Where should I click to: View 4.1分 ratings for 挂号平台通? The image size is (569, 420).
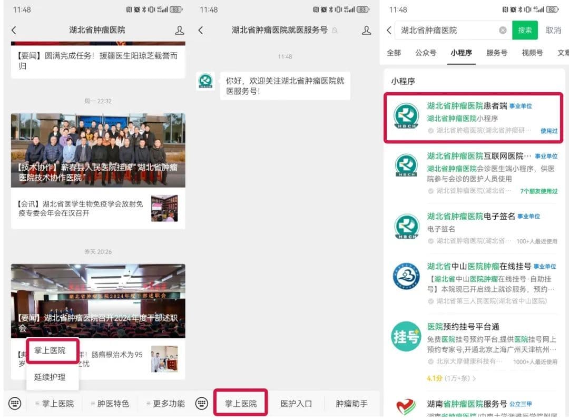451,378
